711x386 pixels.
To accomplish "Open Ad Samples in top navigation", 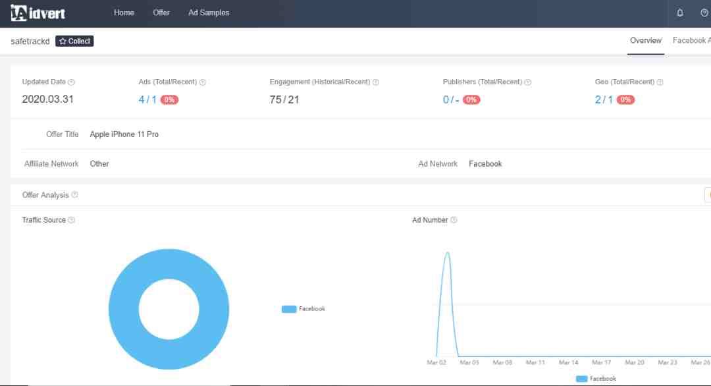I will pos(209,13).
